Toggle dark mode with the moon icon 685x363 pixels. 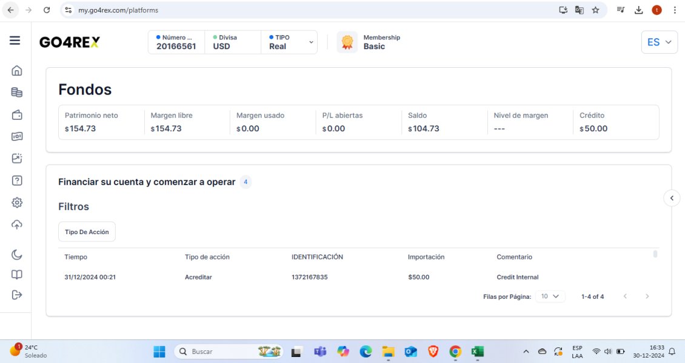pyautogui.click(x=17, y=255)
